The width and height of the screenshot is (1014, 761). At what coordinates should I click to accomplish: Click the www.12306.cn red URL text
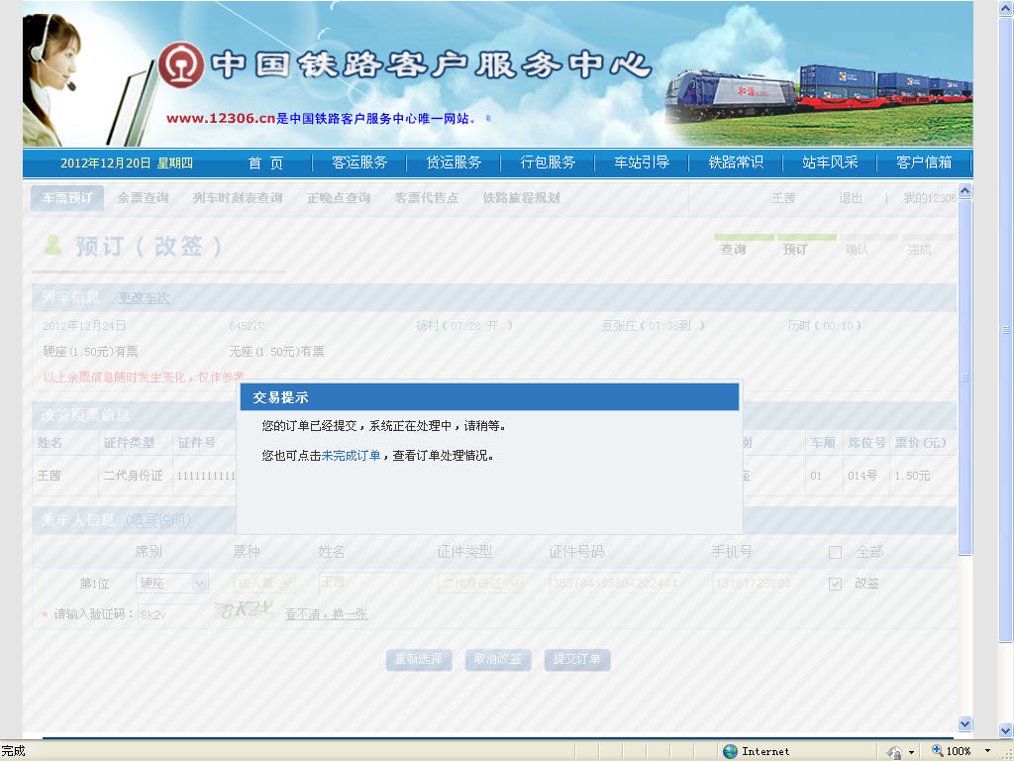[x=221, y=119]
